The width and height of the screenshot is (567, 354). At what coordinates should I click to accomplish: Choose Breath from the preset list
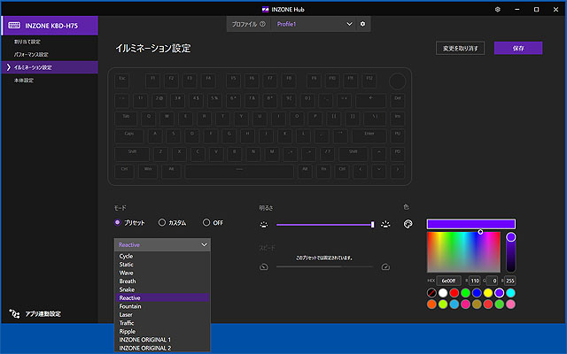click(x=162, y=281)
